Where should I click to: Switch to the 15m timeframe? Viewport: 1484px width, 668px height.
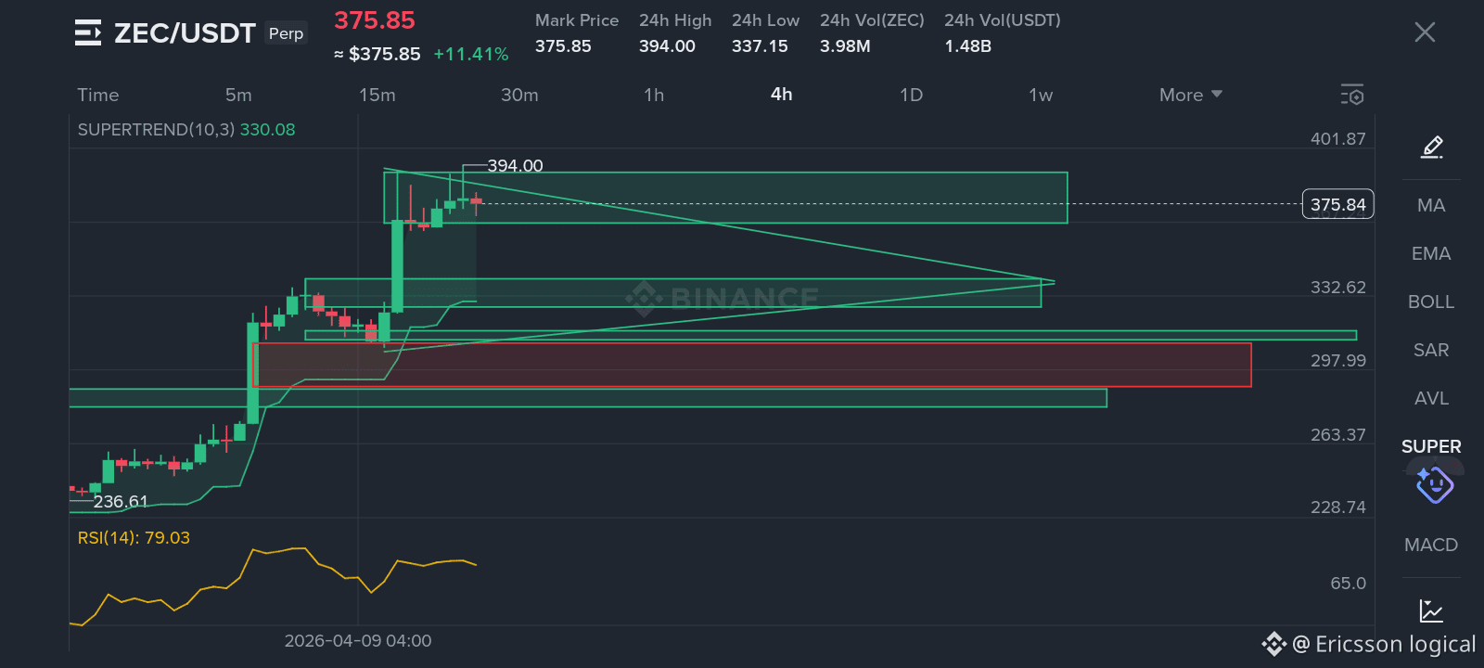coord(377,95)
